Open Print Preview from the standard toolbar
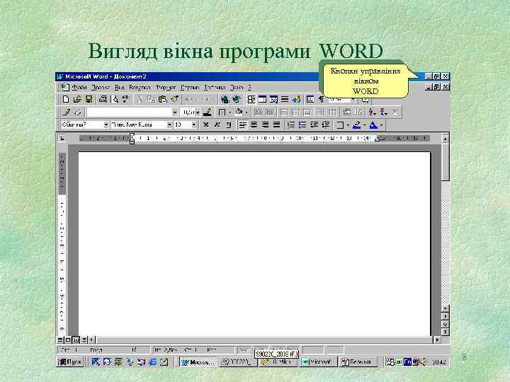The width and height of the screenshot is (510, 382). point(115,99)
